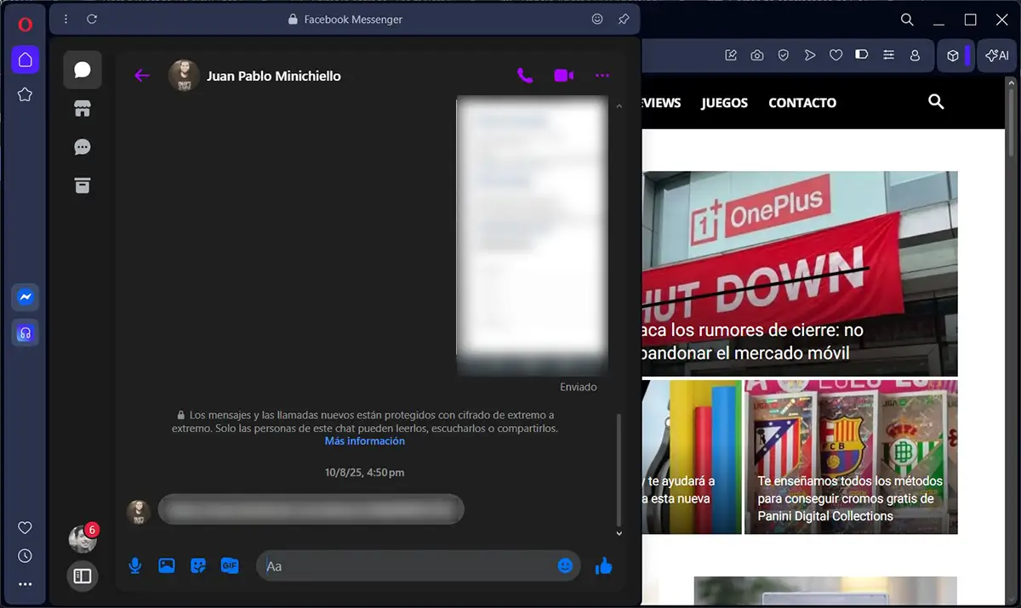Screen dimensions: 1021x608
Task: Open the Opera menu via the O logo
Action: point(23,25)
